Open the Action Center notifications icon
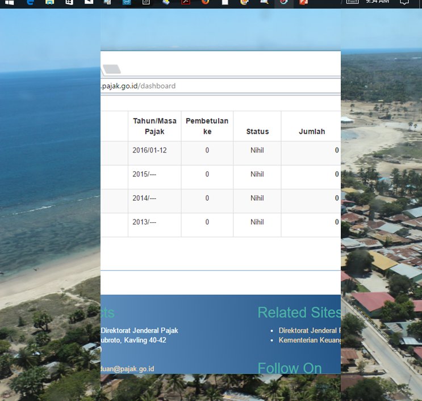 404,2
